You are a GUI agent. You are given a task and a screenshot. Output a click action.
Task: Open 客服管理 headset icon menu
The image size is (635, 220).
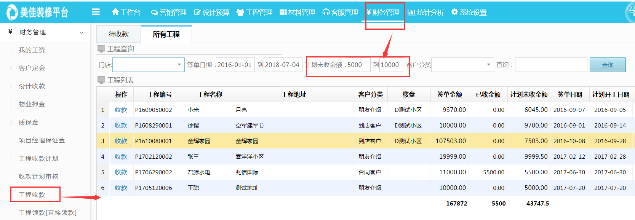(x=326, y=13)
